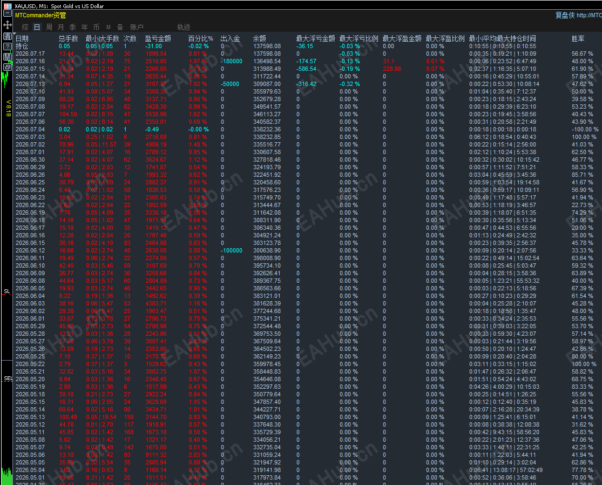602x485 pixels.
Task: Click the MTCommander资管 title
Action: click(x=40, y=15)
